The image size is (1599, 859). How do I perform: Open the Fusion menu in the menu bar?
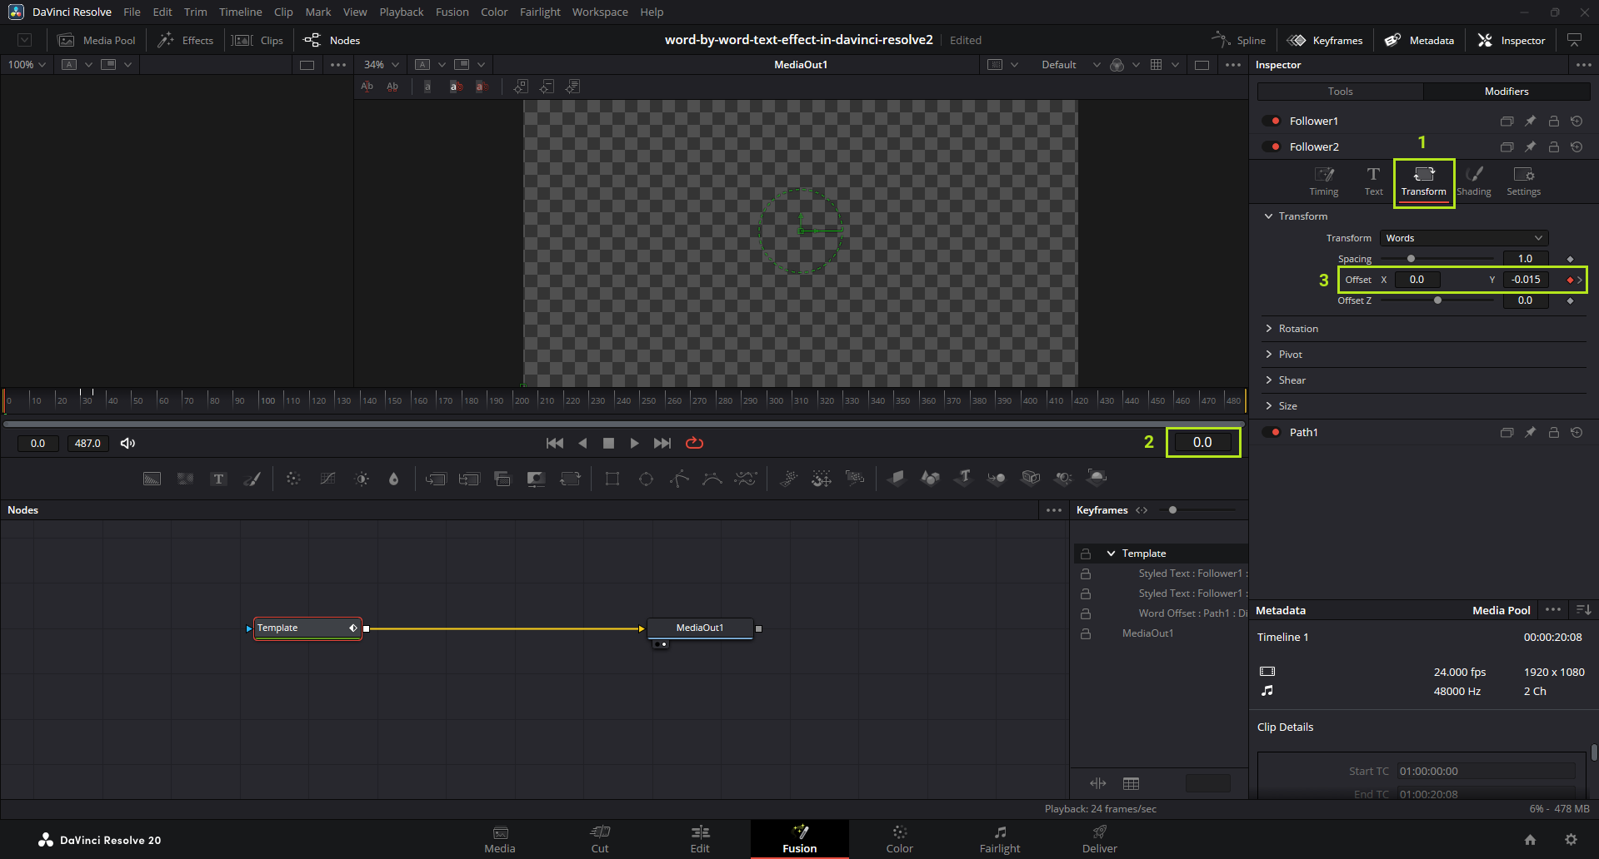pyautogui.click(x=452, y=12)
